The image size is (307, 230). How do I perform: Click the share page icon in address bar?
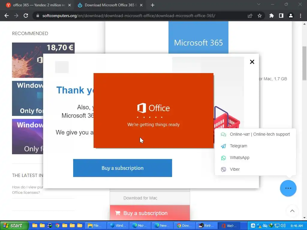250,16
